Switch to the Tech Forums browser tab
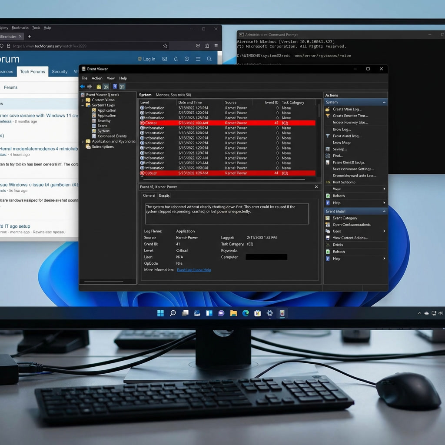Viewport: 445px width, 445px height. click(x=33, y=72)
